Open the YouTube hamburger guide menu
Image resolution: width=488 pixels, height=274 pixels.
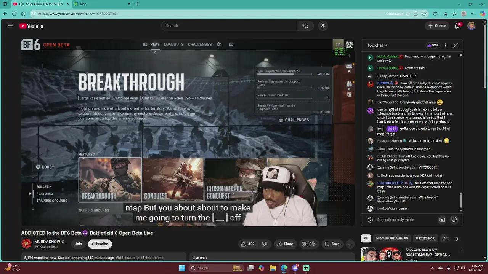[10, 26]
